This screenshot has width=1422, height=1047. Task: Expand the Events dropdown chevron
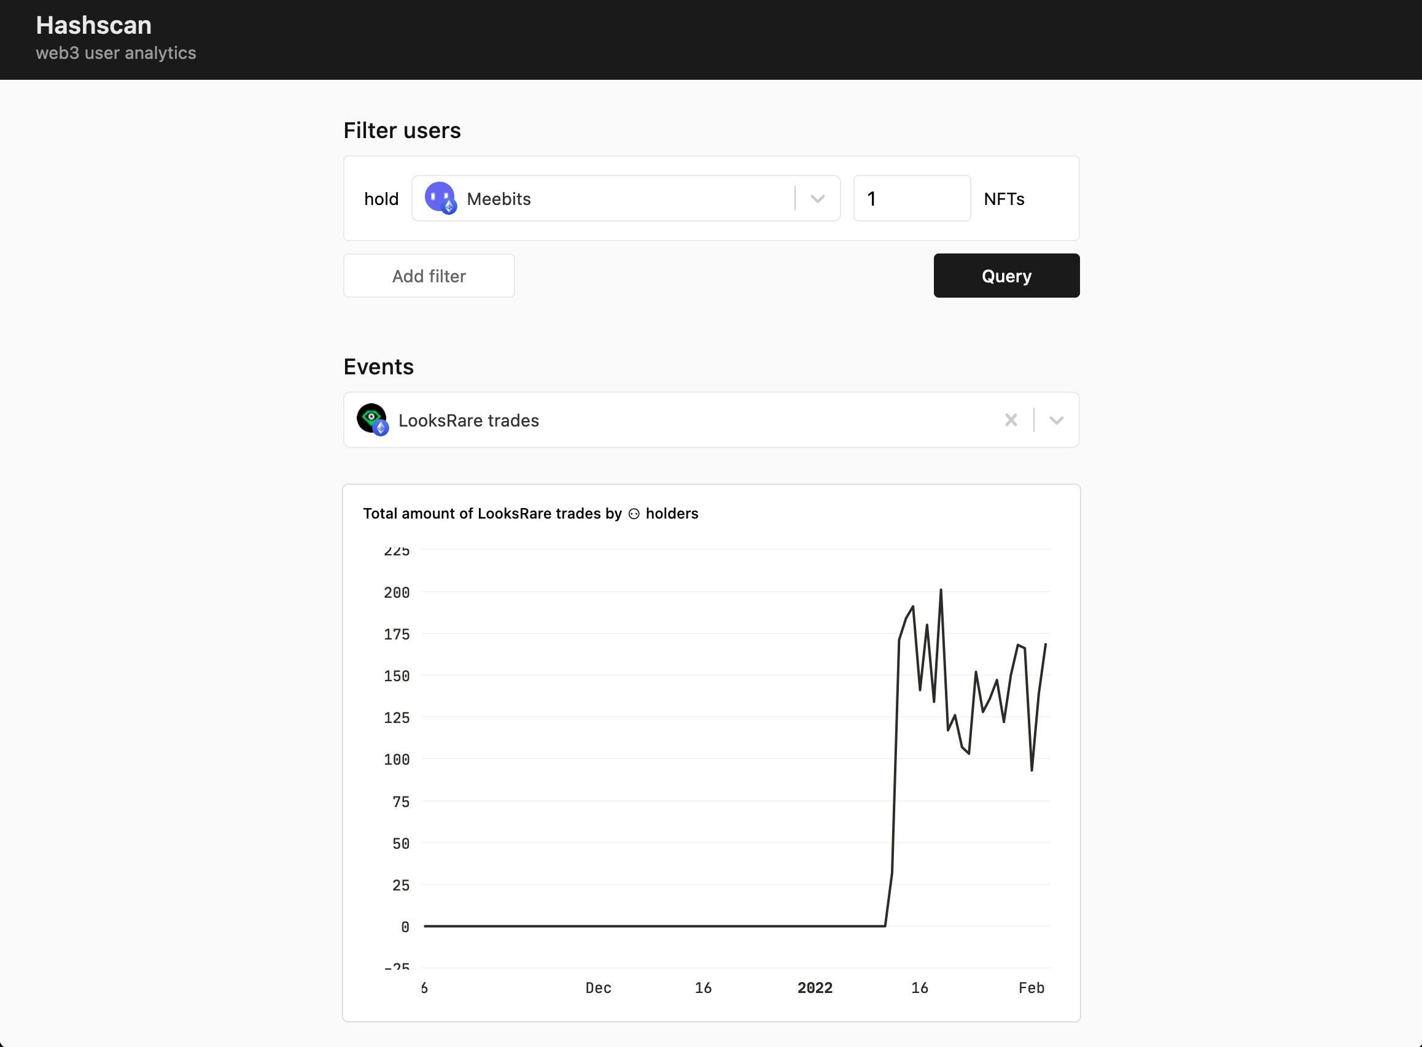tap(1056, 420)
